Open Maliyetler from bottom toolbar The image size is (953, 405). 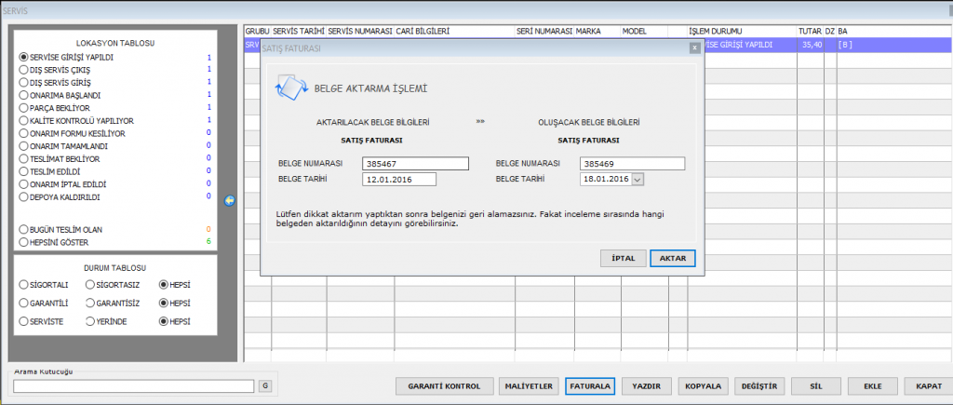point(528,385)
